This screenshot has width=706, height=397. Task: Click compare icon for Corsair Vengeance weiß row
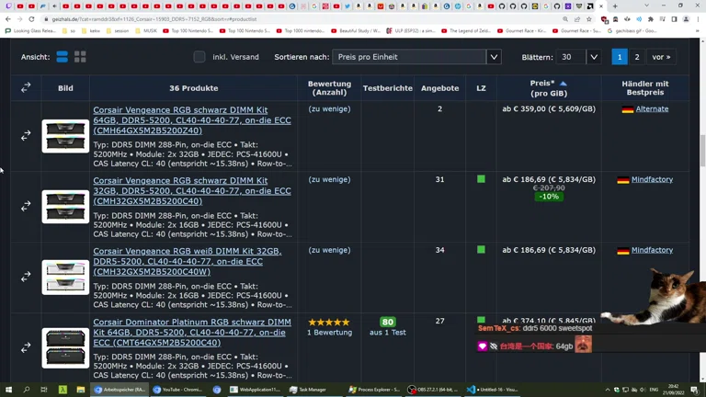click(26, 277)
